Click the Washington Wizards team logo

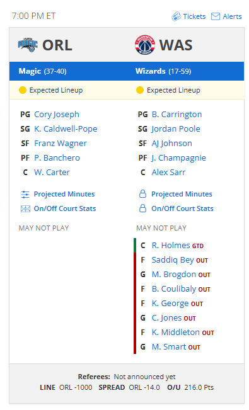pos(145,45)
